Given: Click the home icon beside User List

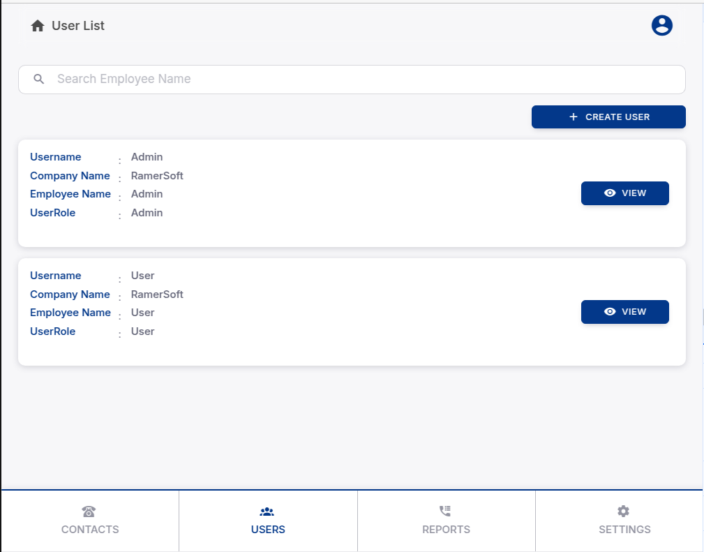Looking at the screenshot, I should (38, 26).
